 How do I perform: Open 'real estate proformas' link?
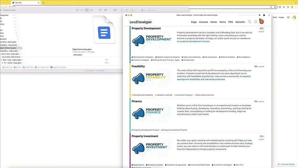click(x=215, y=79)
